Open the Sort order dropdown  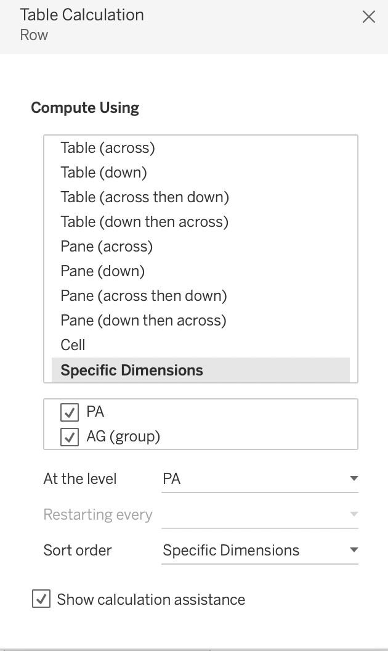(354, 550)
